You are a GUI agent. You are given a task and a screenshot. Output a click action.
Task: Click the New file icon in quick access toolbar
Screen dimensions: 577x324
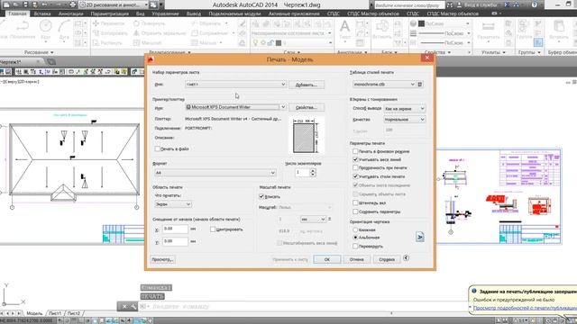(6, 4)
